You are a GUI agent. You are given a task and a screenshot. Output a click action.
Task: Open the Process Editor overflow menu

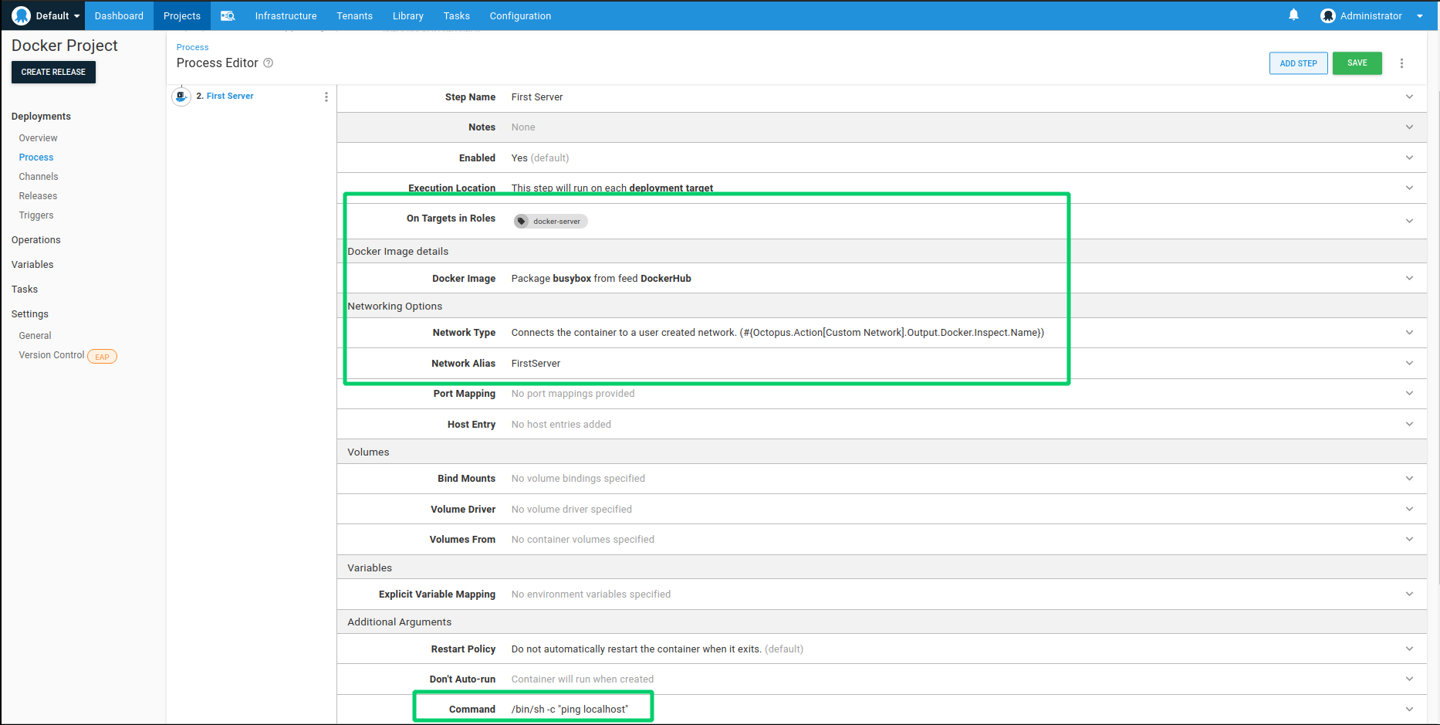pyautogui.click(x=1401, y=63)
